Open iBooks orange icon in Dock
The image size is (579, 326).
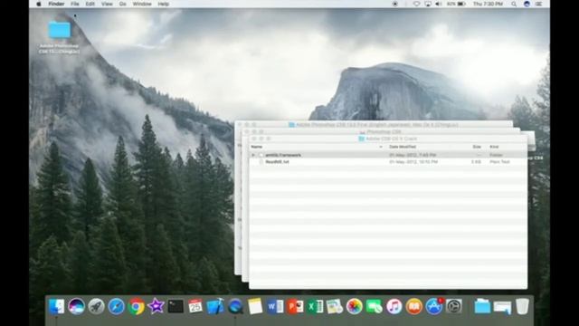pyautogui.click(x=414, y=306)
